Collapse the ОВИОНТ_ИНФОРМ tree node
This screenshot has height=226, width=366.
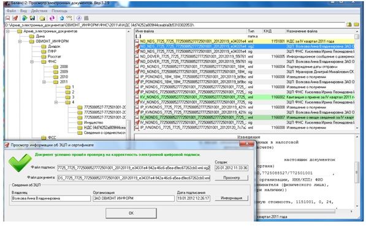pyautogui.click(x=20, y=41)
